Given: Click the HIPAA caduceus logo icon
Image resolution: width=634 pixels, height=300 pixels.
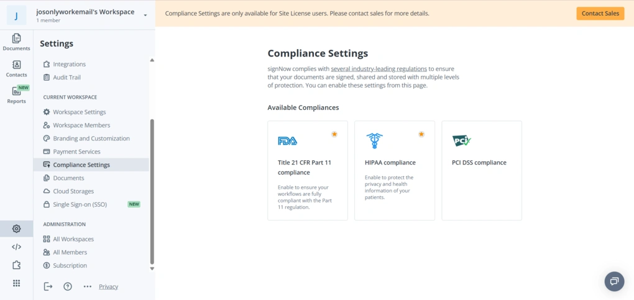Looking at the screenshot, I should 374,140.
